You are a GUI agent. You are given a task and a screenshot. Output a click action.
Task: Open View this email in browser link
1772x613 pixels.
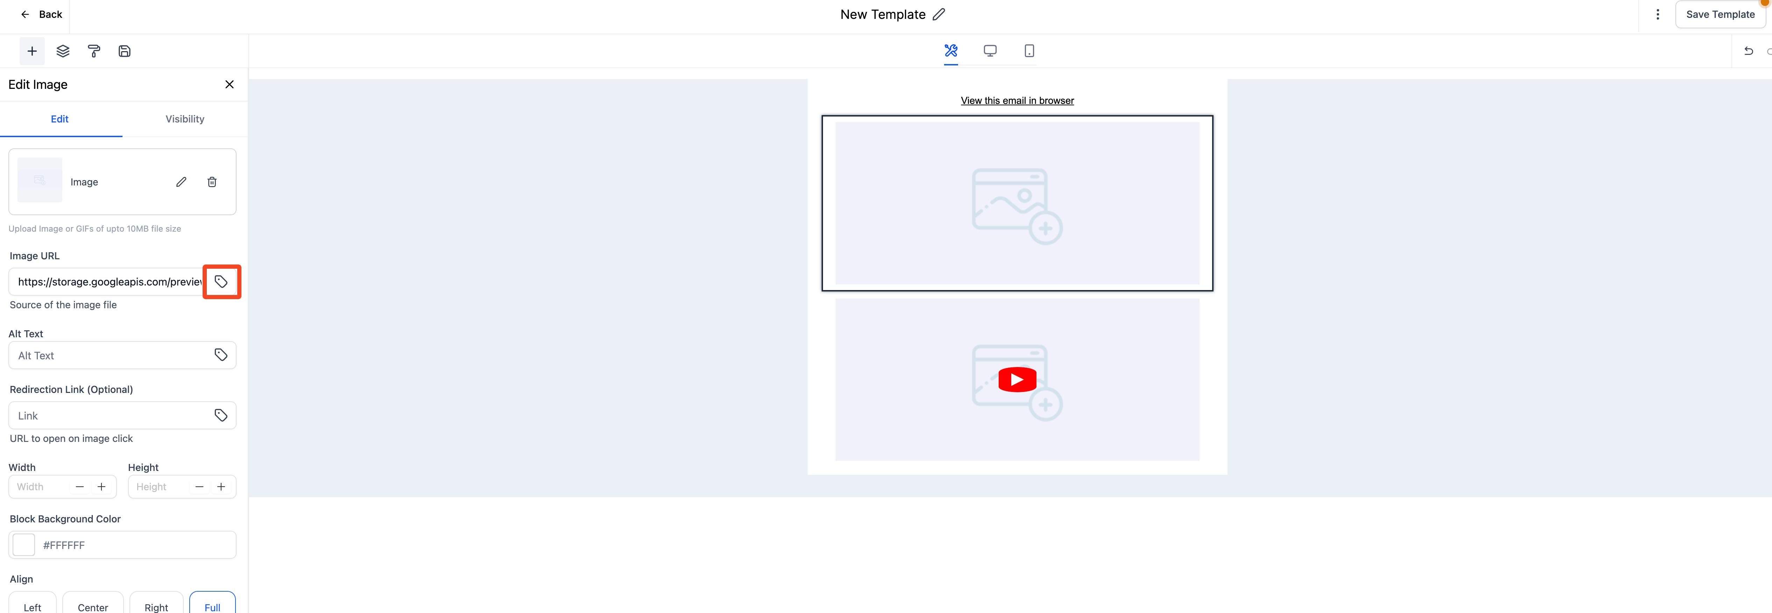1017,100
